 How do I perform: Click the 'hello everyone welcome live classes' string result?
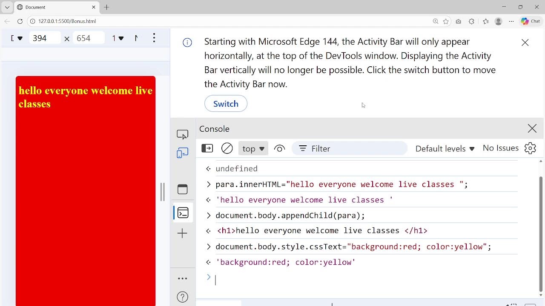click(x=304, y=200)
